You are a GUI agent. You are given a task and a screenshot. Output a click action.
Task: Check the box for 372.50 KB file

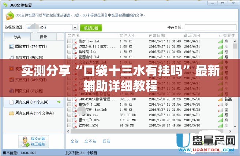69,99
